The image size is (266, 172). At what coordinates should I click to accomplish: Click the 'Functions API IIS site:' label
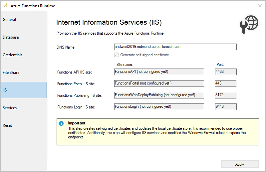coord(75,72)
